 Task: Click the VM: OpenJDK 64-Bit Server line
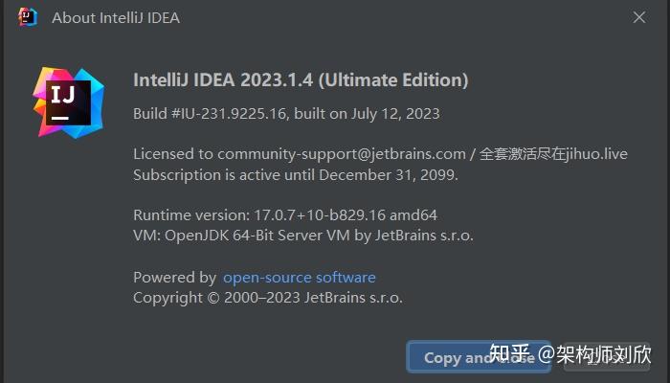tap(302, 235)
